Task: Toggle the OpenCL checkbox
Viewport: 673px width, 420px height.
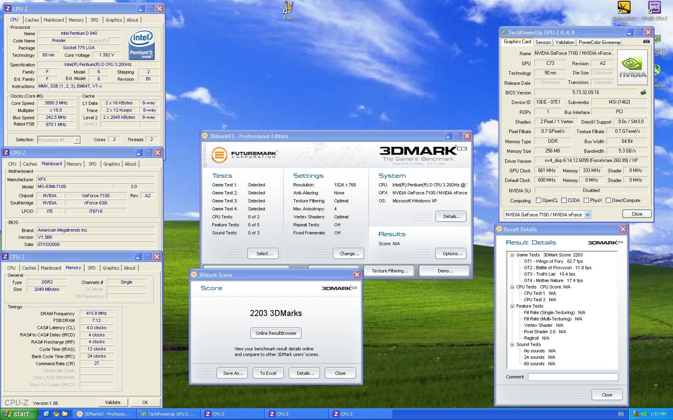Action: [538, 200]
